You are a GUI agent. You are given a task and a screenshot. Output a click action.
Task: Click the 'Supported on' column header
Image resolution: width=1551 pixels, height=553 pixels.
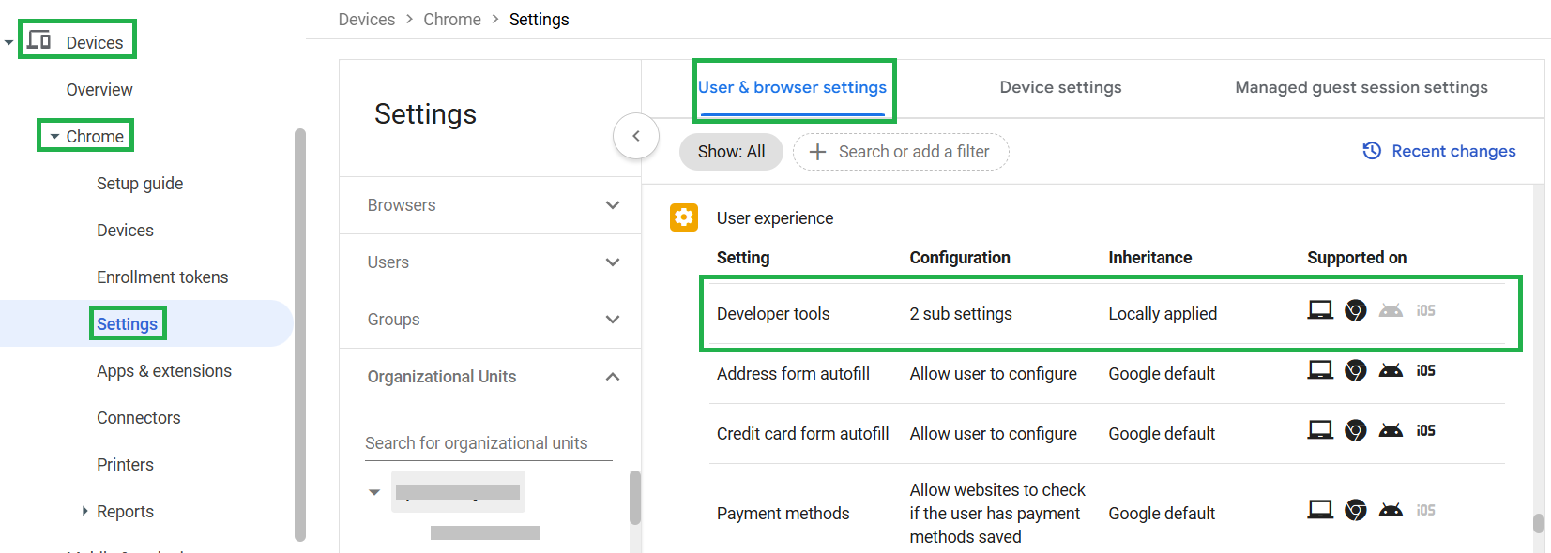click(1357, 258)
